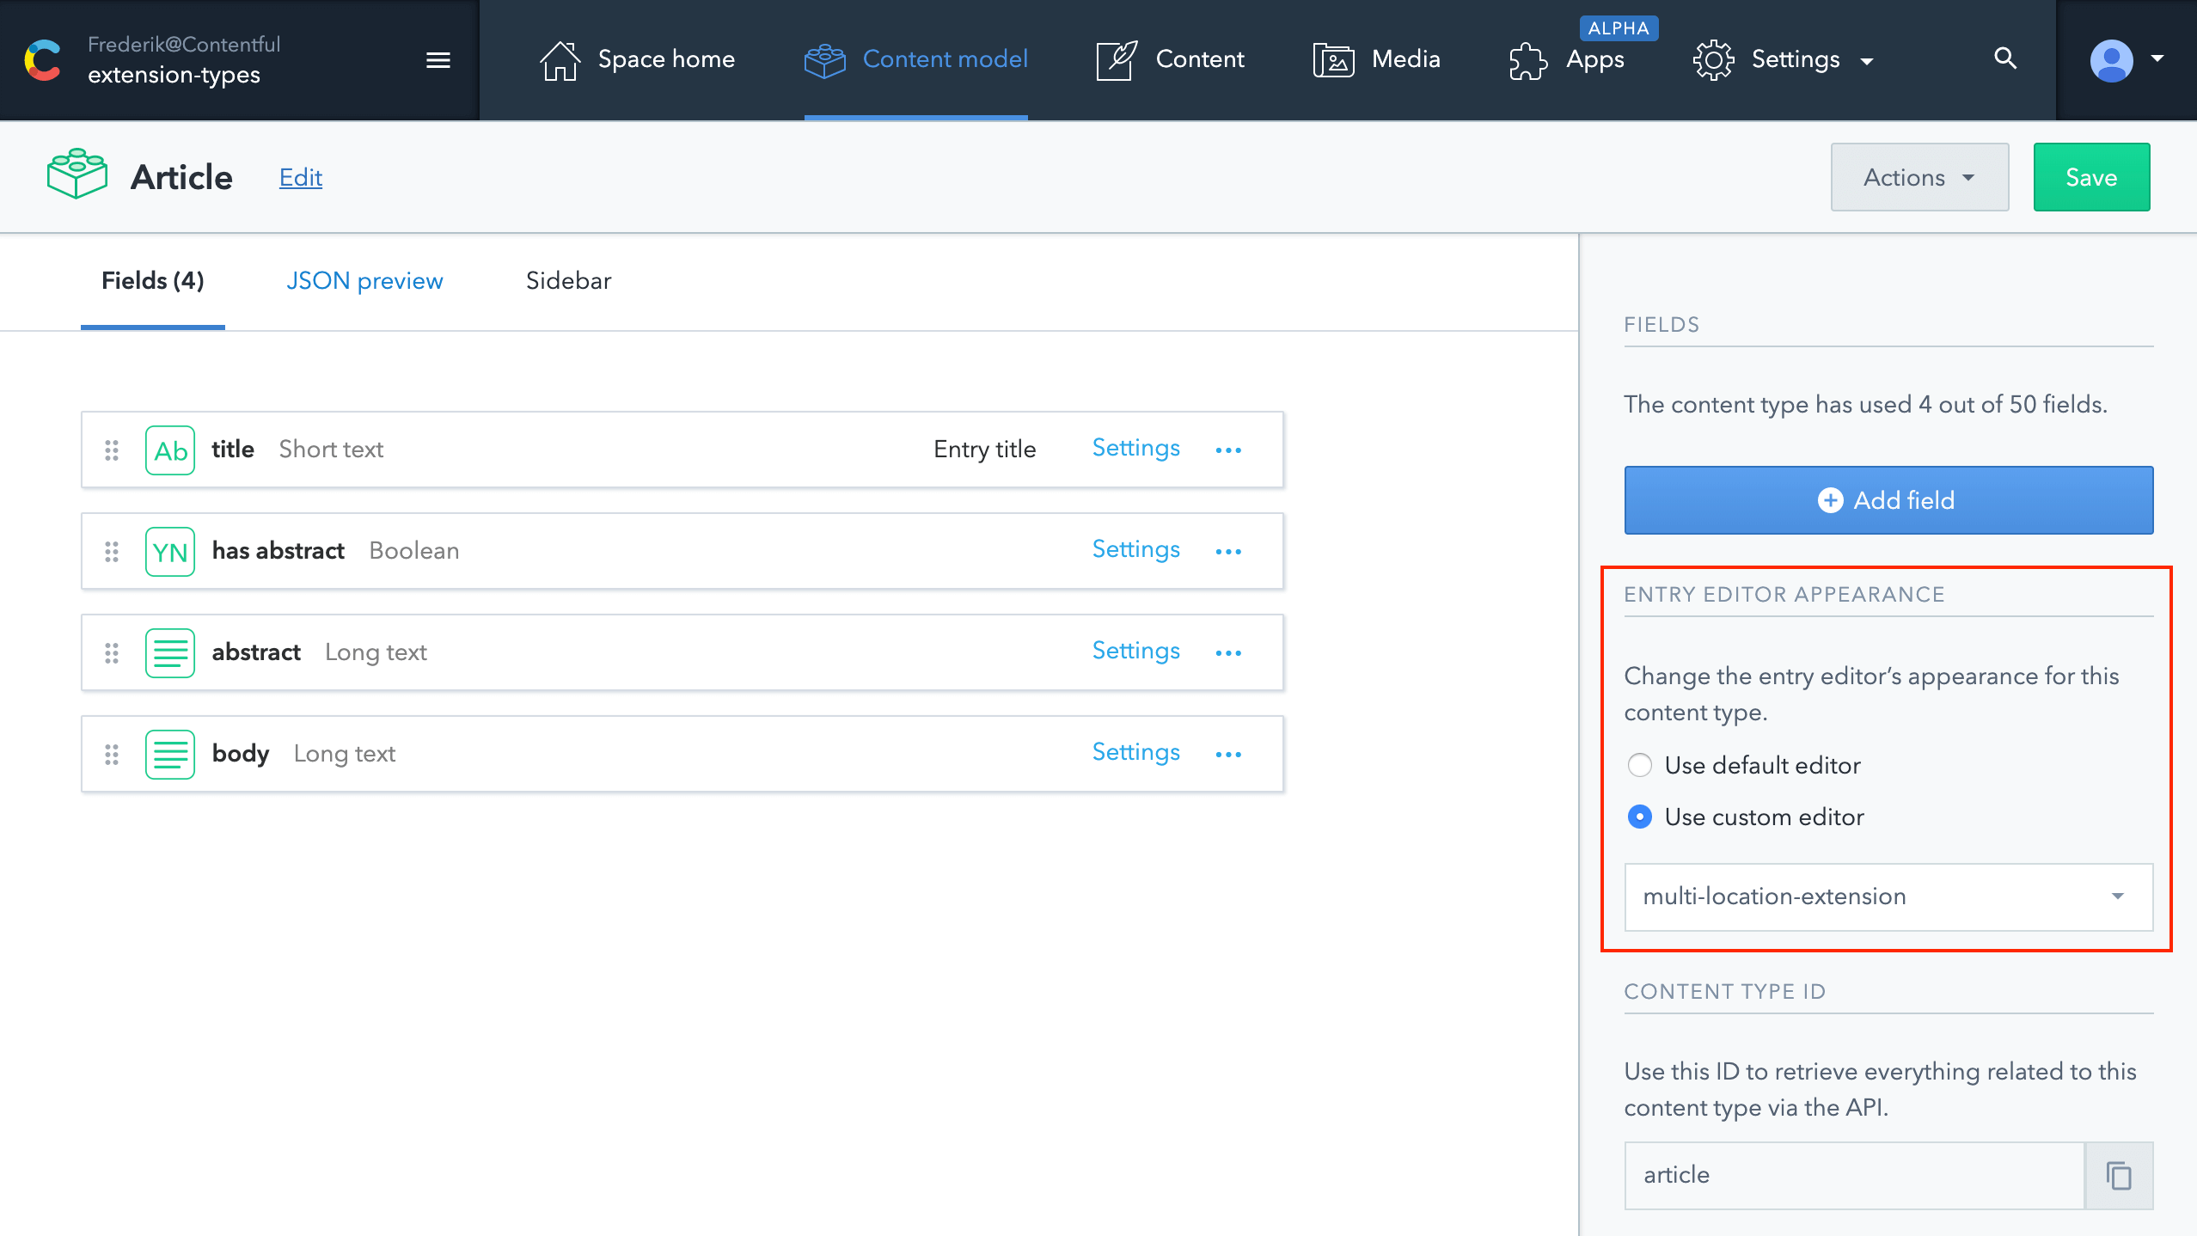The image size is (2197, 1236).
Task: Select the Use default editor option
Action: (1640, 765)
